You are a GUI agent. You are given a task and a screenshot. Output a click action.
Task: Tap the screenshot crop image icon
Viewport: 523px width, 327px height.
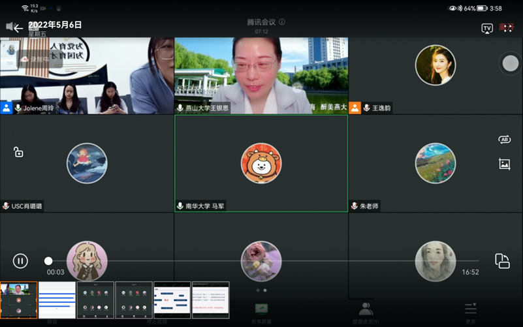[x=504, y=164]
